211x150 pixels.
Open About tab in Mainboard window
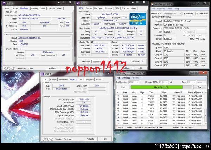coord(60,8)
